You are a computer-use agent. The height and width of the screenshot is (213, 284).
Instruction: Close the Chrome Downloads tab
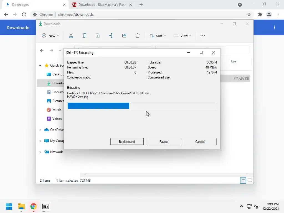coord(64,5)
